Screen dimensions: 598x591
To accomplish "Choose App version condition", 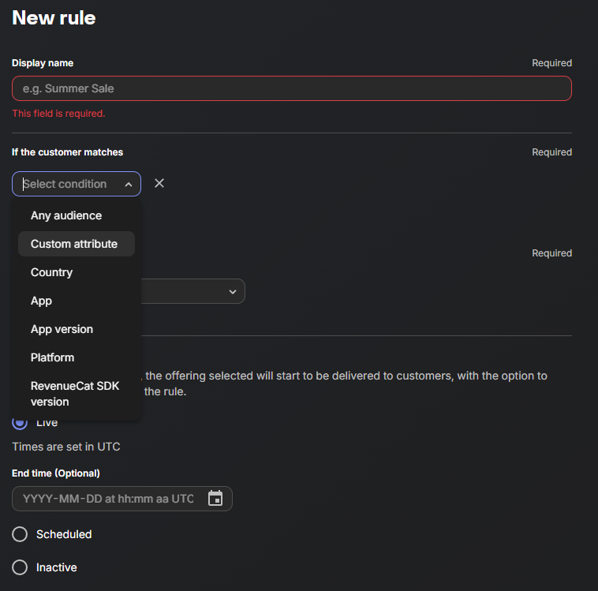I will click(x=77, y=329).
